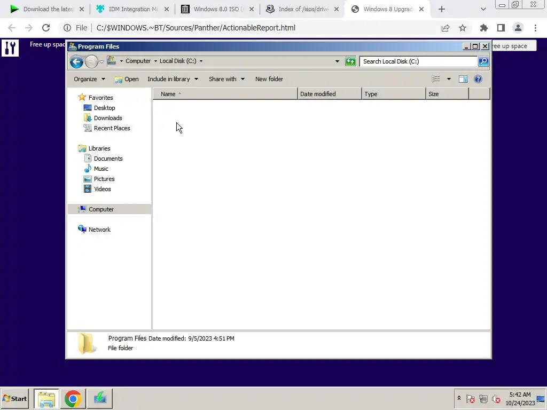Image resolution: width=547 pixels, height=410 pixels.
Task: Toggle the preview pane icon
Action: 463,79
